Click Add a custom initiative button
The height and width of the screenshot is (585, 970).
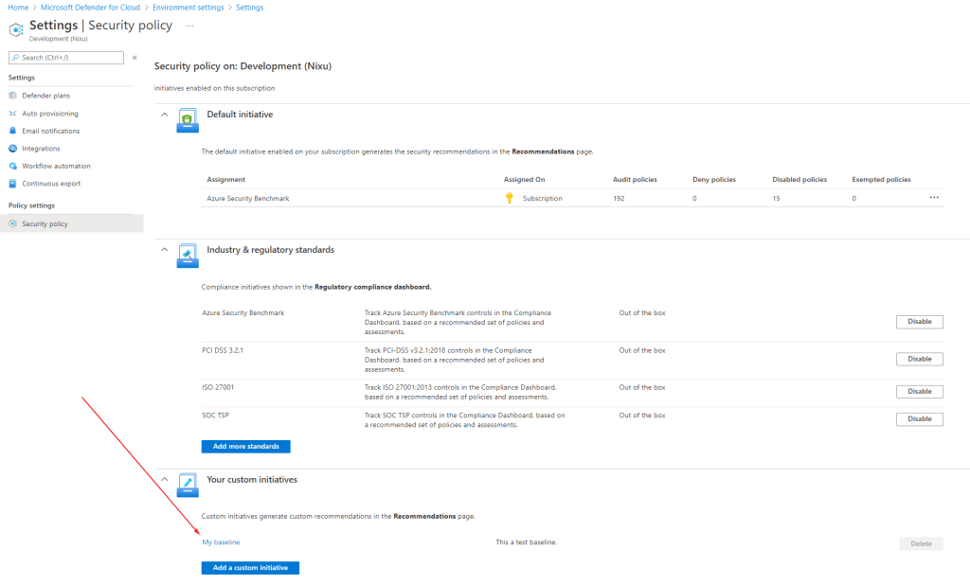tap(250, 568)
